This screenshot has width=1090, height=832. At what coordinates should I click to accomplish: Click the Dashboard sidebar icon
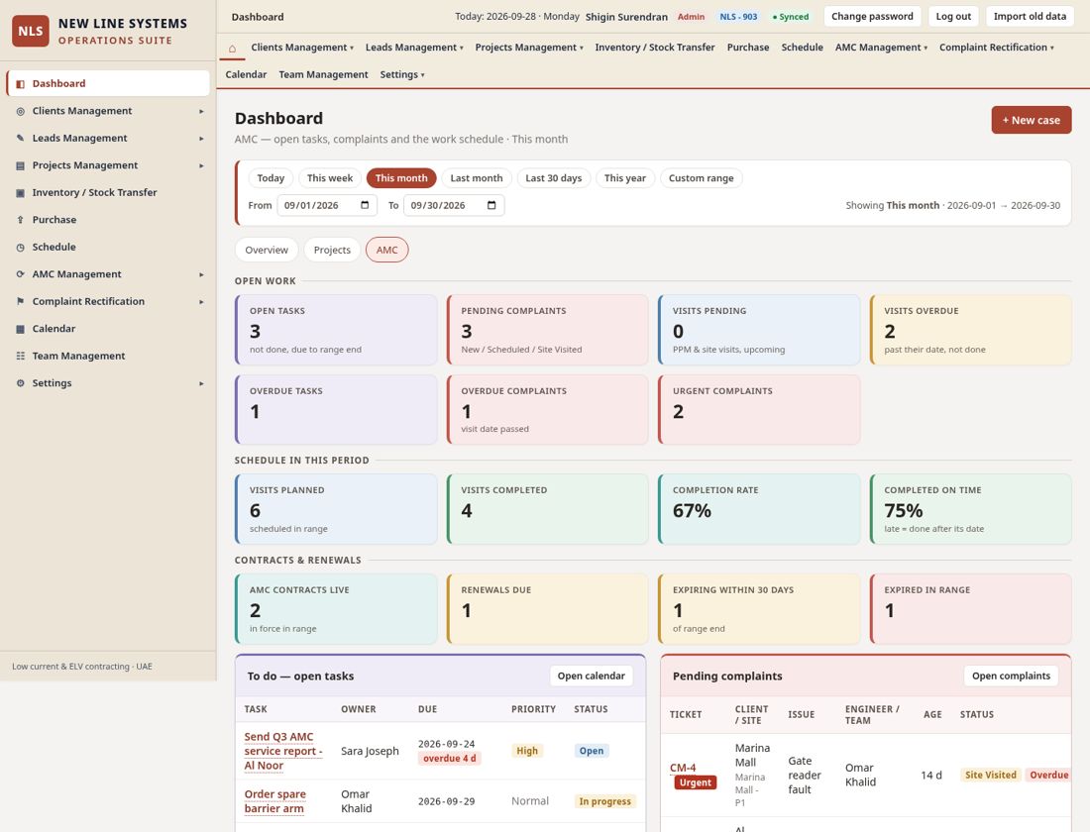pos(20,84)
